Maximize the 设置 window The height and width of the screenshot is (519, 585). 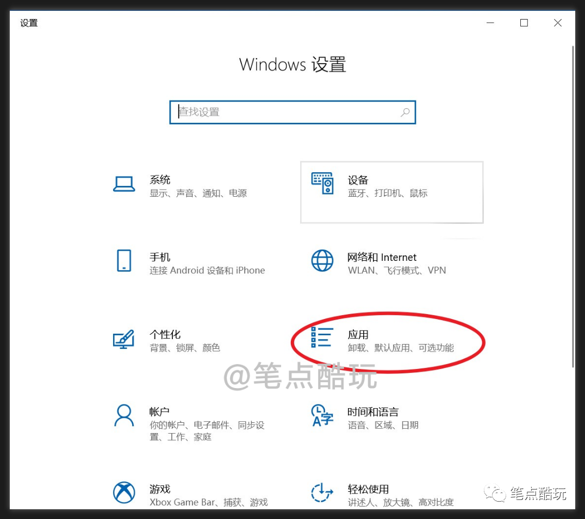[524, 23]
